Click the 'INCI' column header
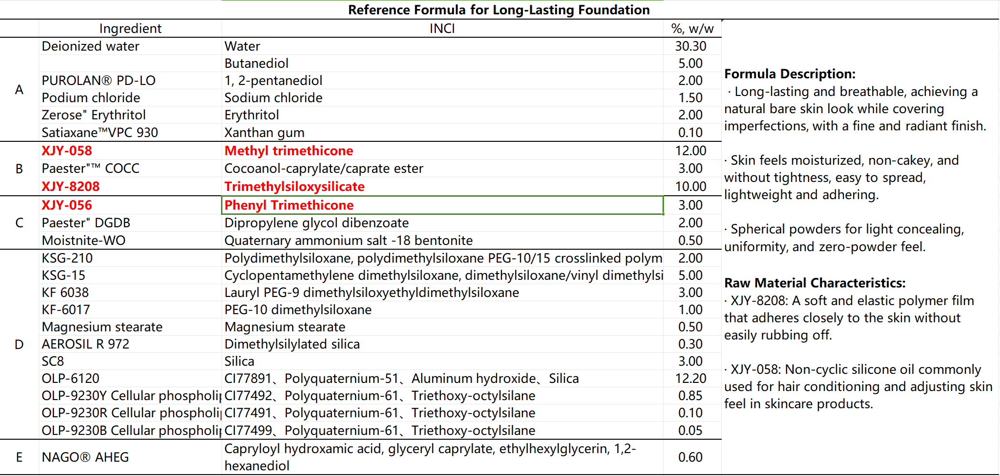 coord(442,29)
